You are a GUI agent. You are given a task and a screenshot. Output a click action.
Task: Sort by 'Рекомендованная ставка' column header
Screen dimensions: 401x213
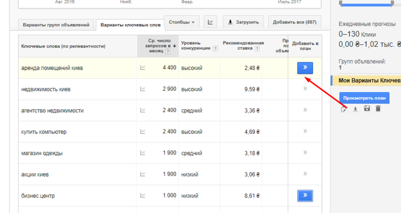243,46
